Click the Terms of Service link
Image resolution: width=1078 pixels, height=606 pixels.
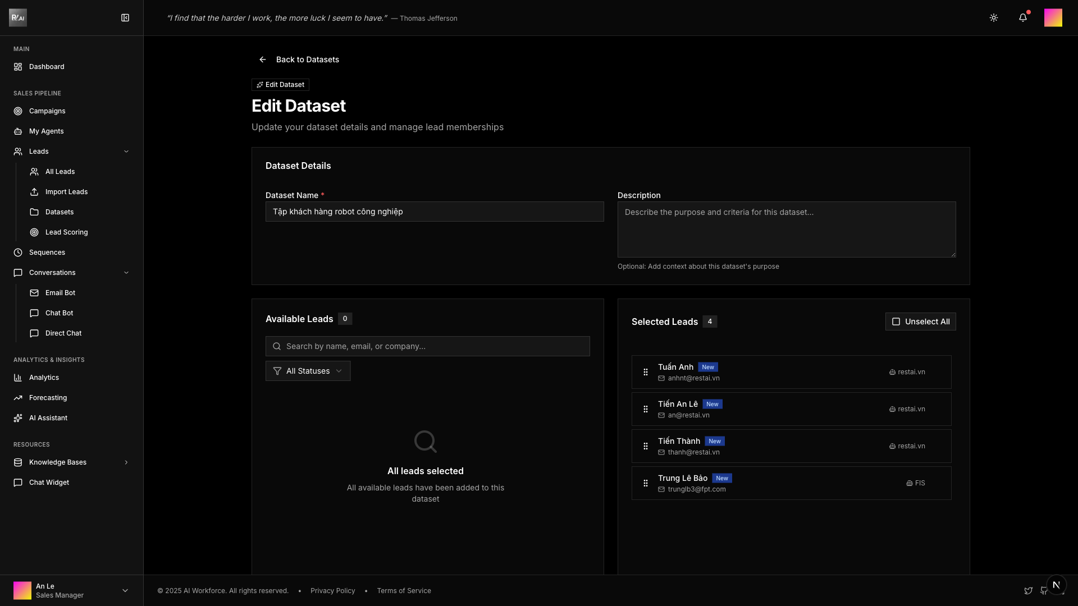(x=404, y=591)
